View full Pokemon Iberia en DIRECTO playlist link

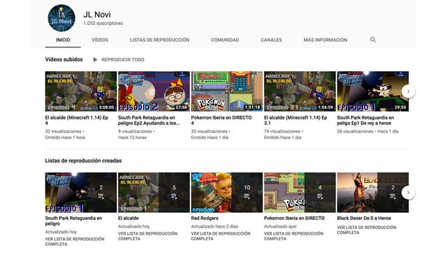pos(293,236)
